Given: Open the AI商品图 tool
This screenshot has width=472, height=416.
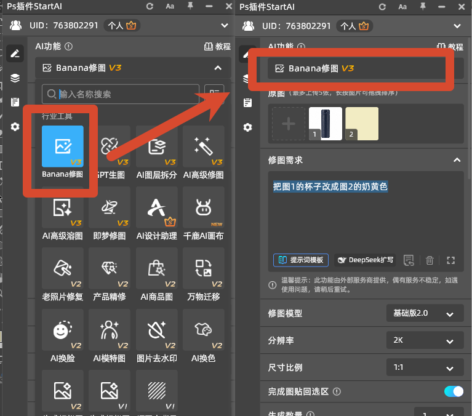Looking at the screenshot, I should pos(156,268).
